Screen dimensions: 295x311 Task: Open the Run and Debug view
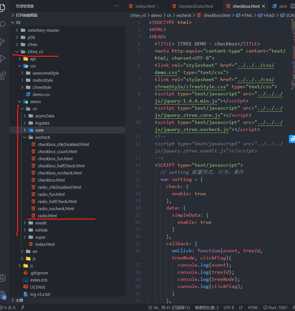pyautogui.click(x=2, y=59)
